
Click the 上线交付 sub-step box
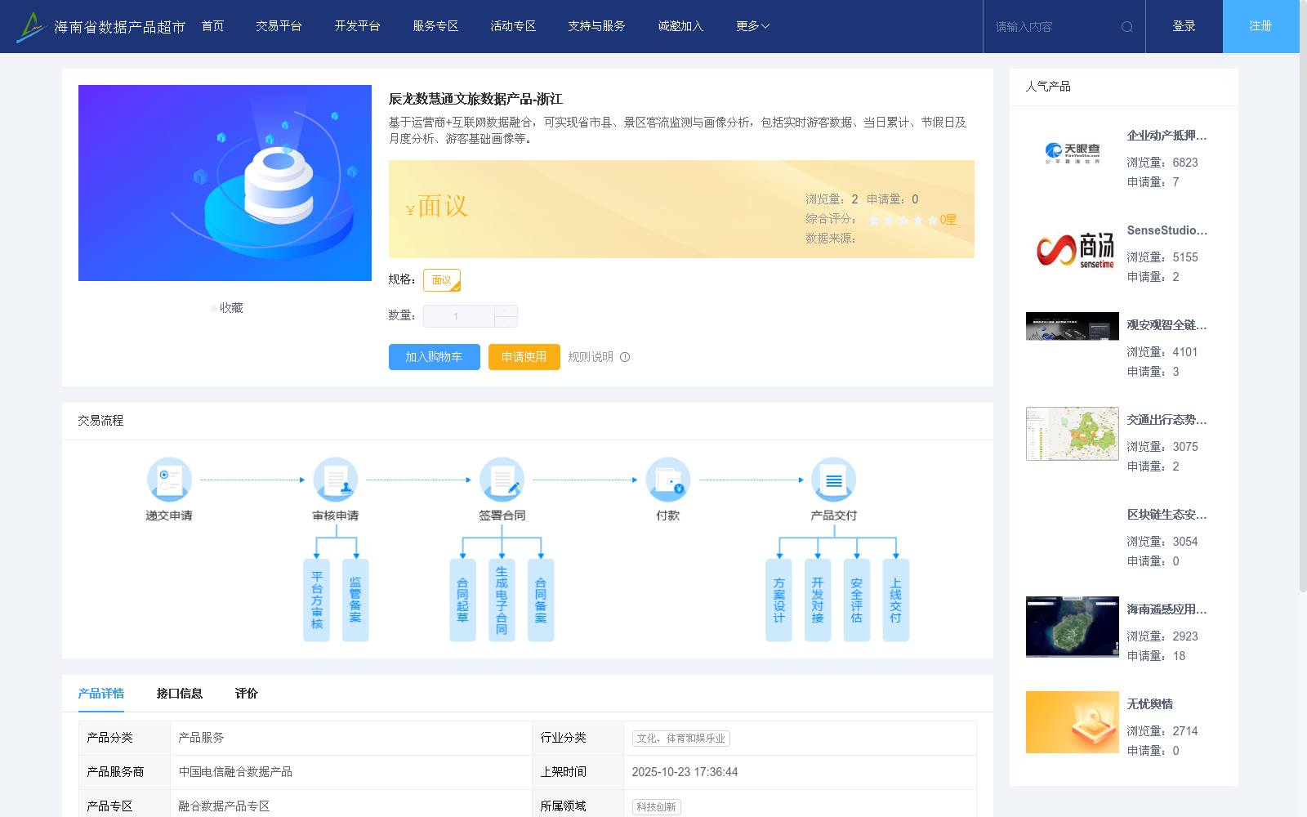(x=896, y=600)
